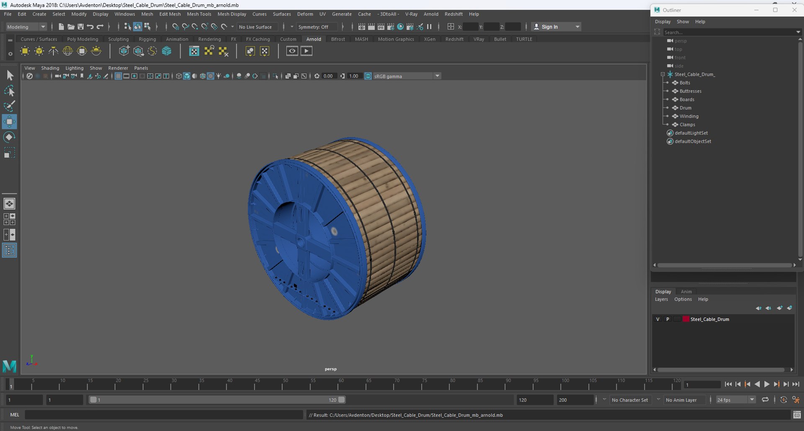The width and height of the screenshot is (804, 431).
Task: Open the Modeling menu set dropdown
Action: point(26,27)
